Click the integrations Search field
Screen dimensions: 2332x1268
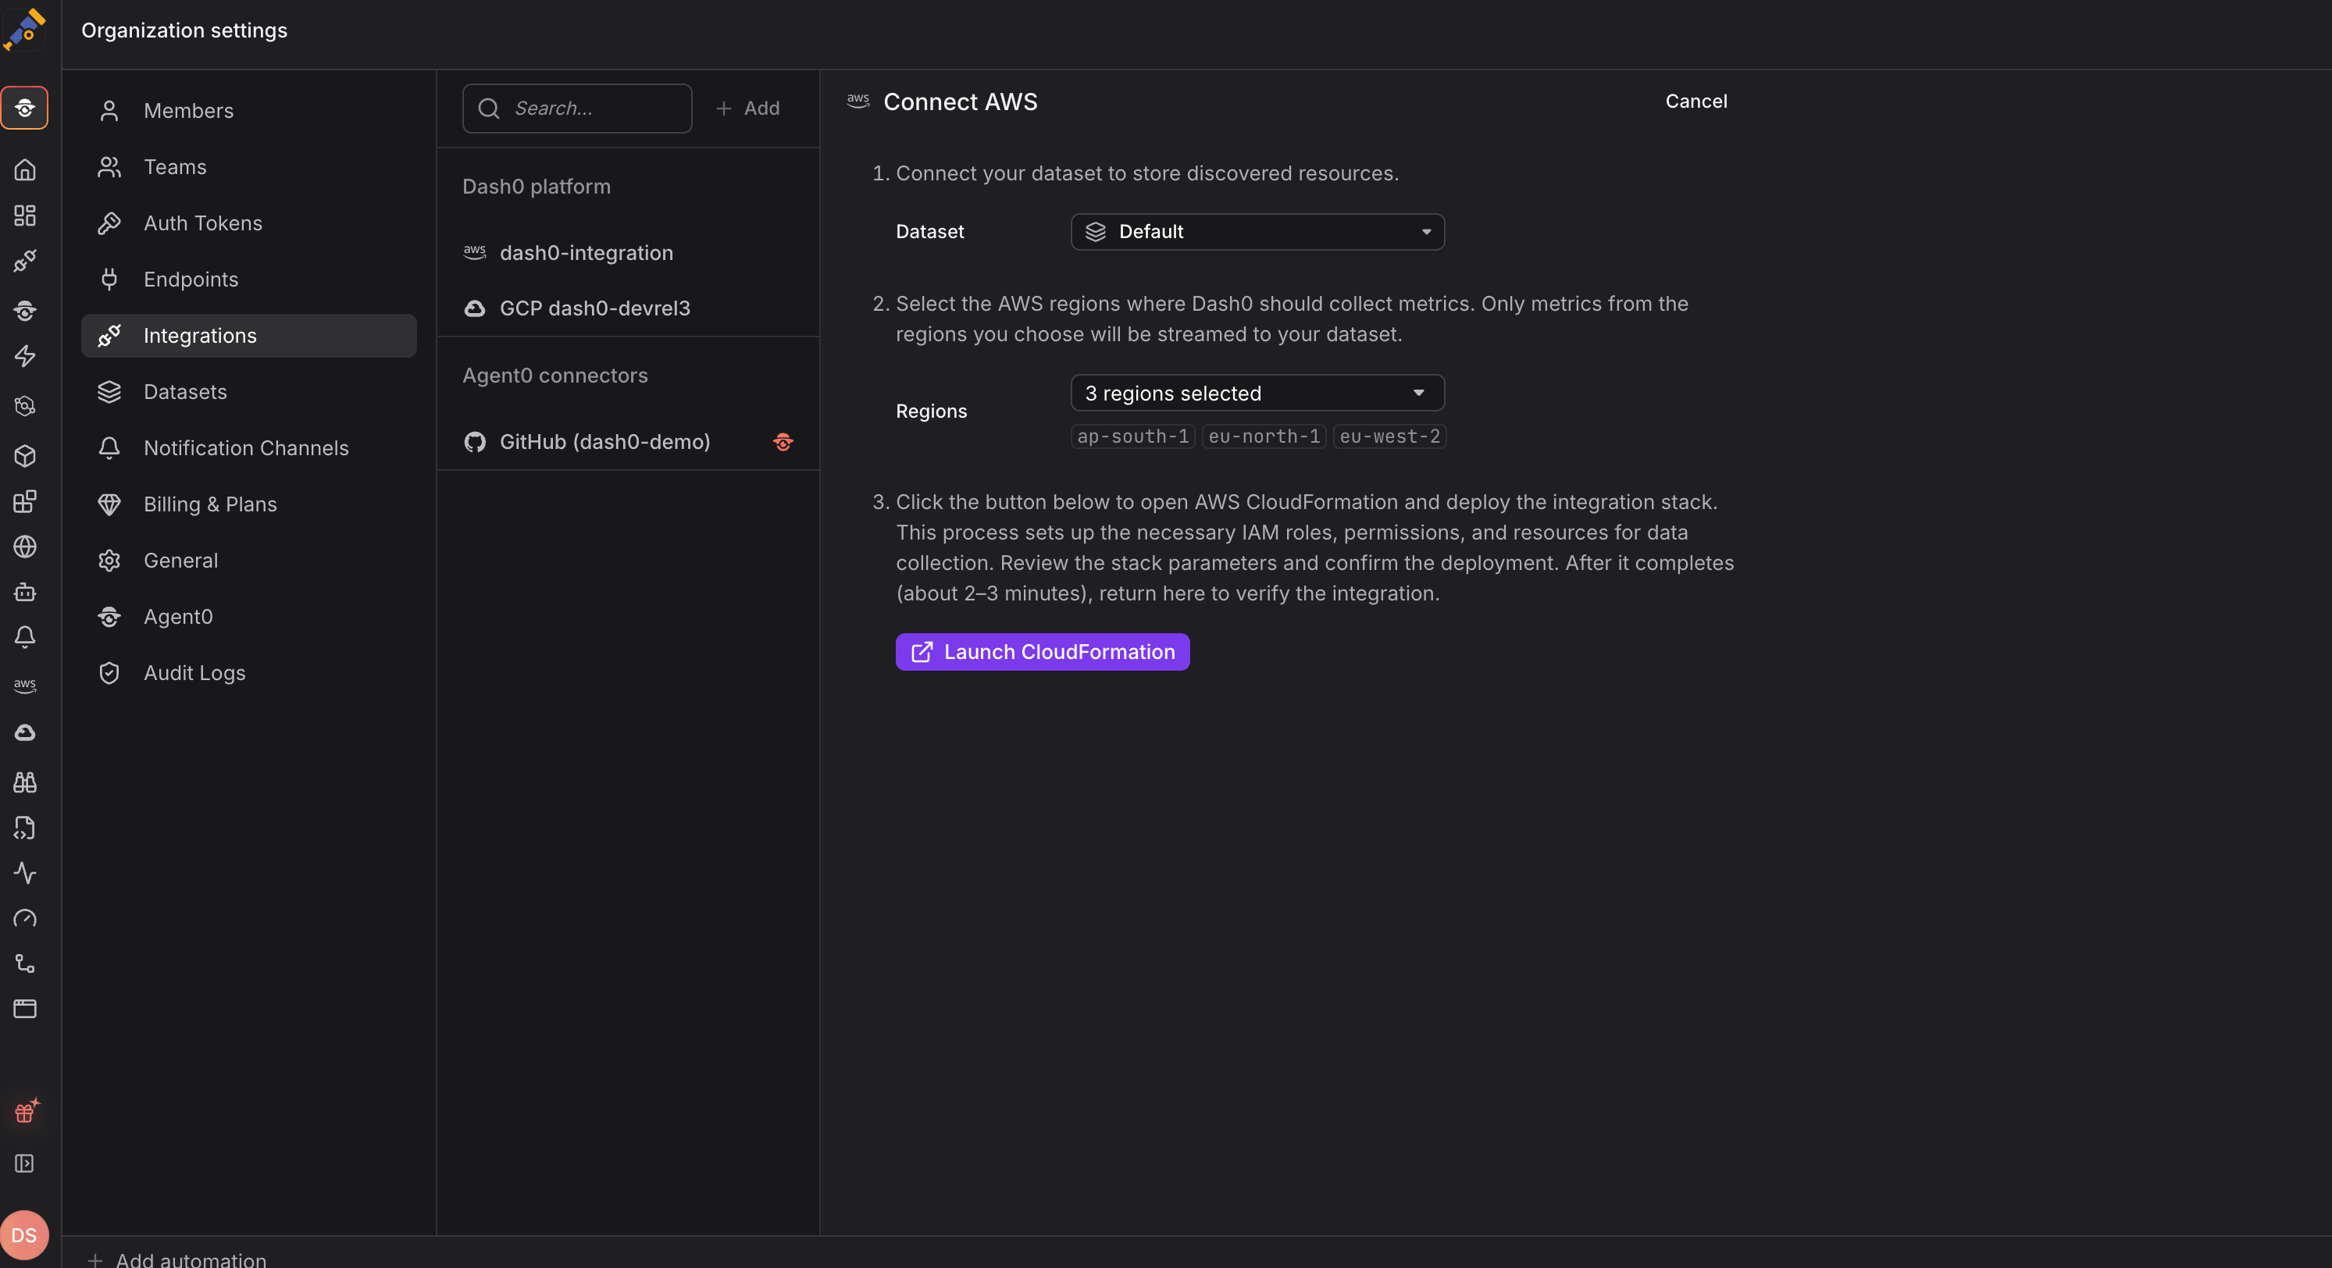click(x=576, y=109)
